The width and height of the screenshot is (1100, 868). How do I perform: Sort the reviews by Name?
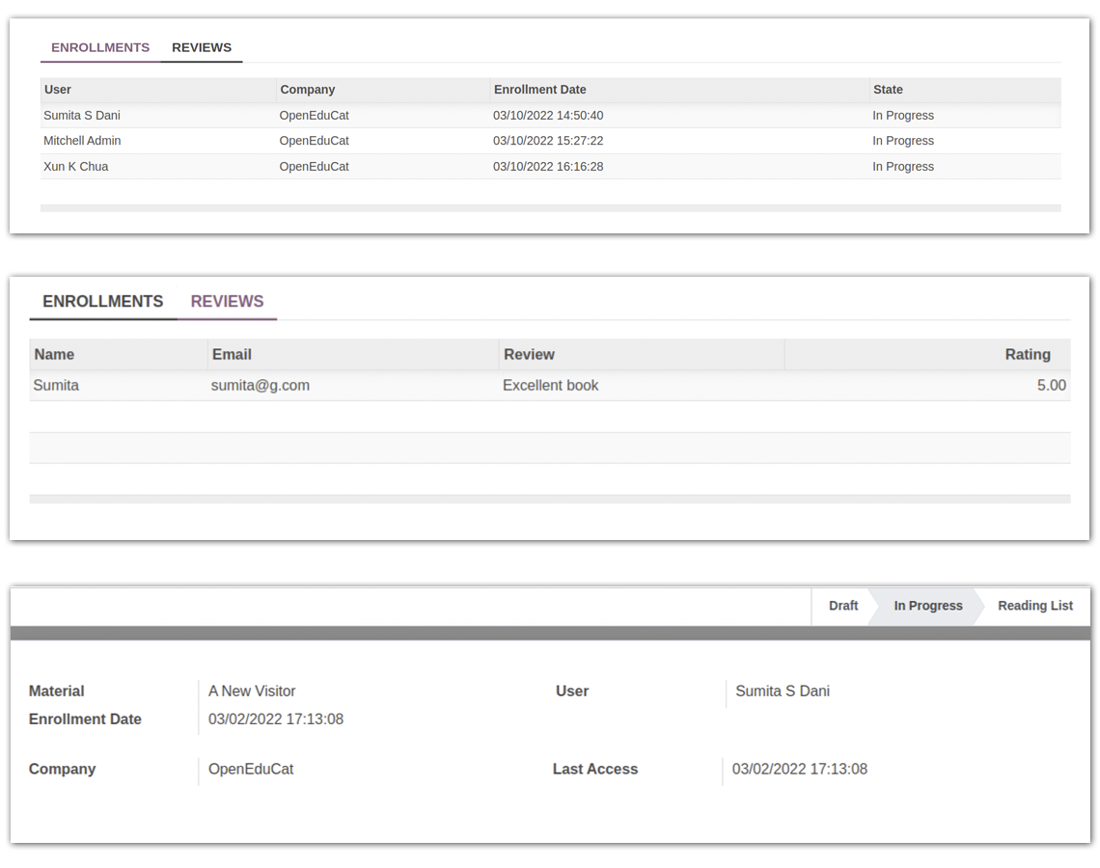tap(54, 354)
